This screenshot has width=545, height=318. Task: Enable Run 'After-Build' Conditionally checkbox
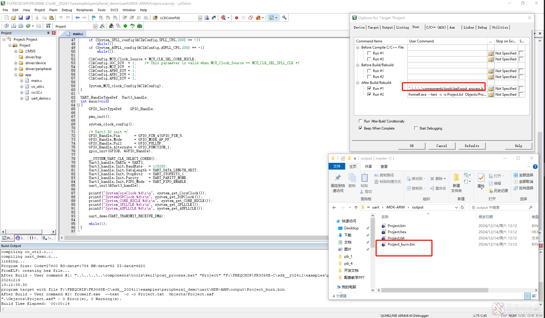[360, 121]
